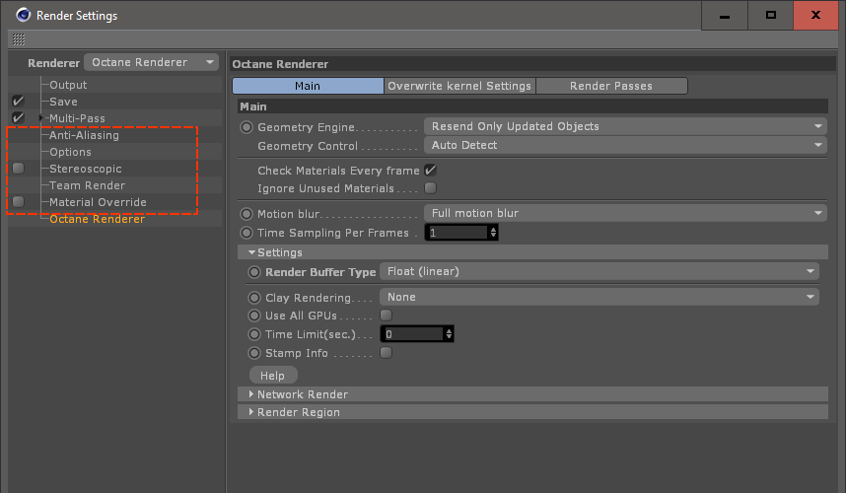Click keyframe dot next to Motion blur
Image resolution: width=846 pixels, height=493 pixels.
(x=247, y=214)
